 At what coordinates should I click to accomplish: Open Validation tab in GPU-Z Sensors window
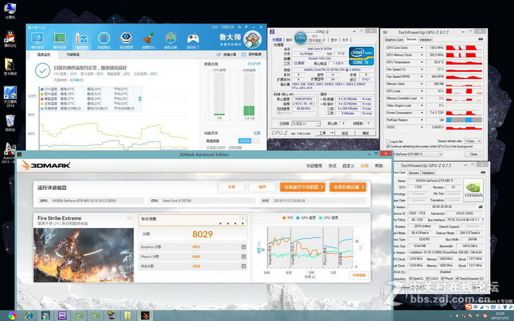click(x=426, y=40)
